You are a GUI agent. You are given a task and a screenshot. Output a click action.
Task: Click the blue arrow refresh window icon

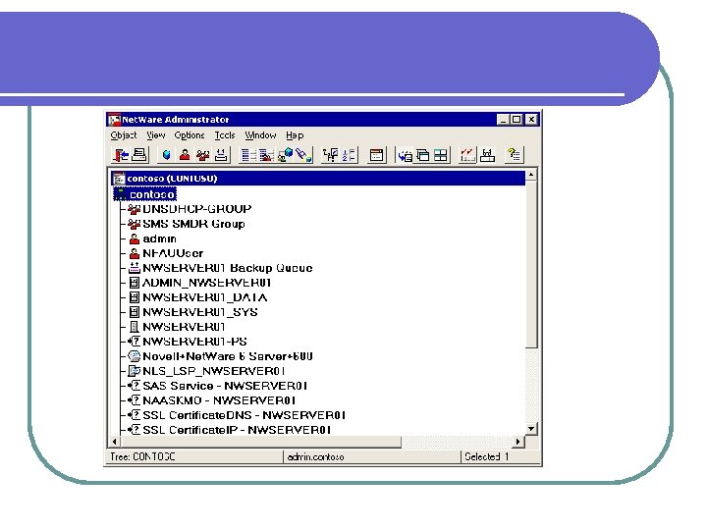[x=405, y=155]
